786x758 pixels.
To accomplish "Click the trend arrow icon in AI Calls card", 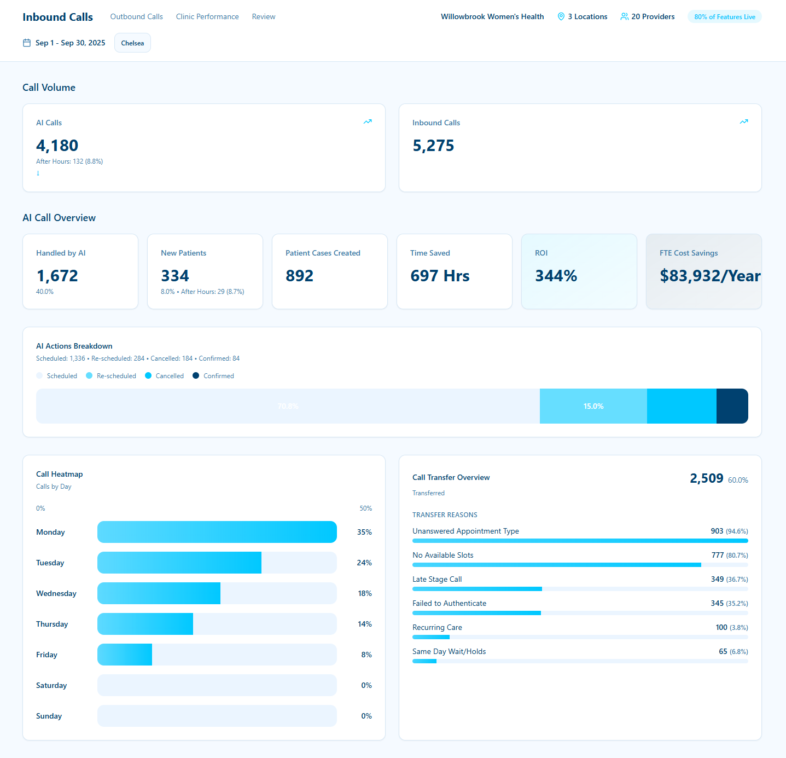I will coord(368,121).
